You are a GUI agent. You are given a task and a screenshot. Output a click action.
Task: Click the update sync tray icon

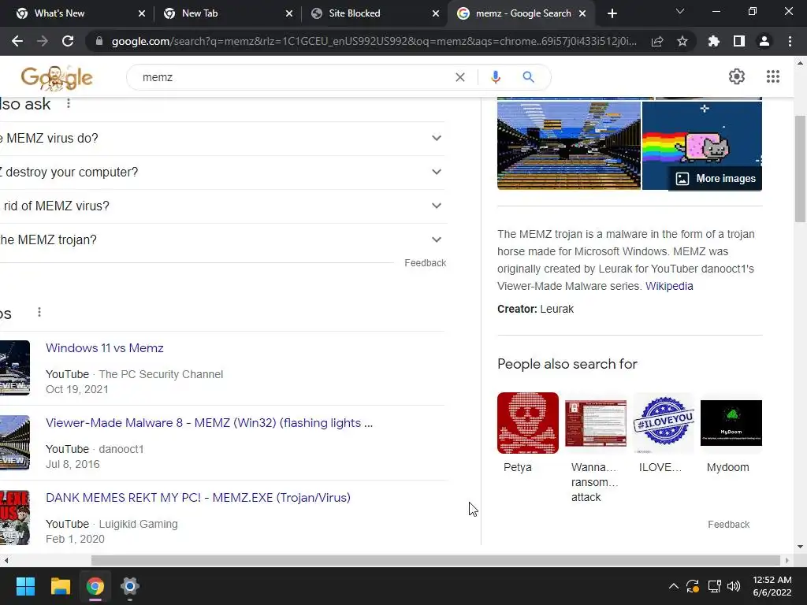pos(693,586)
